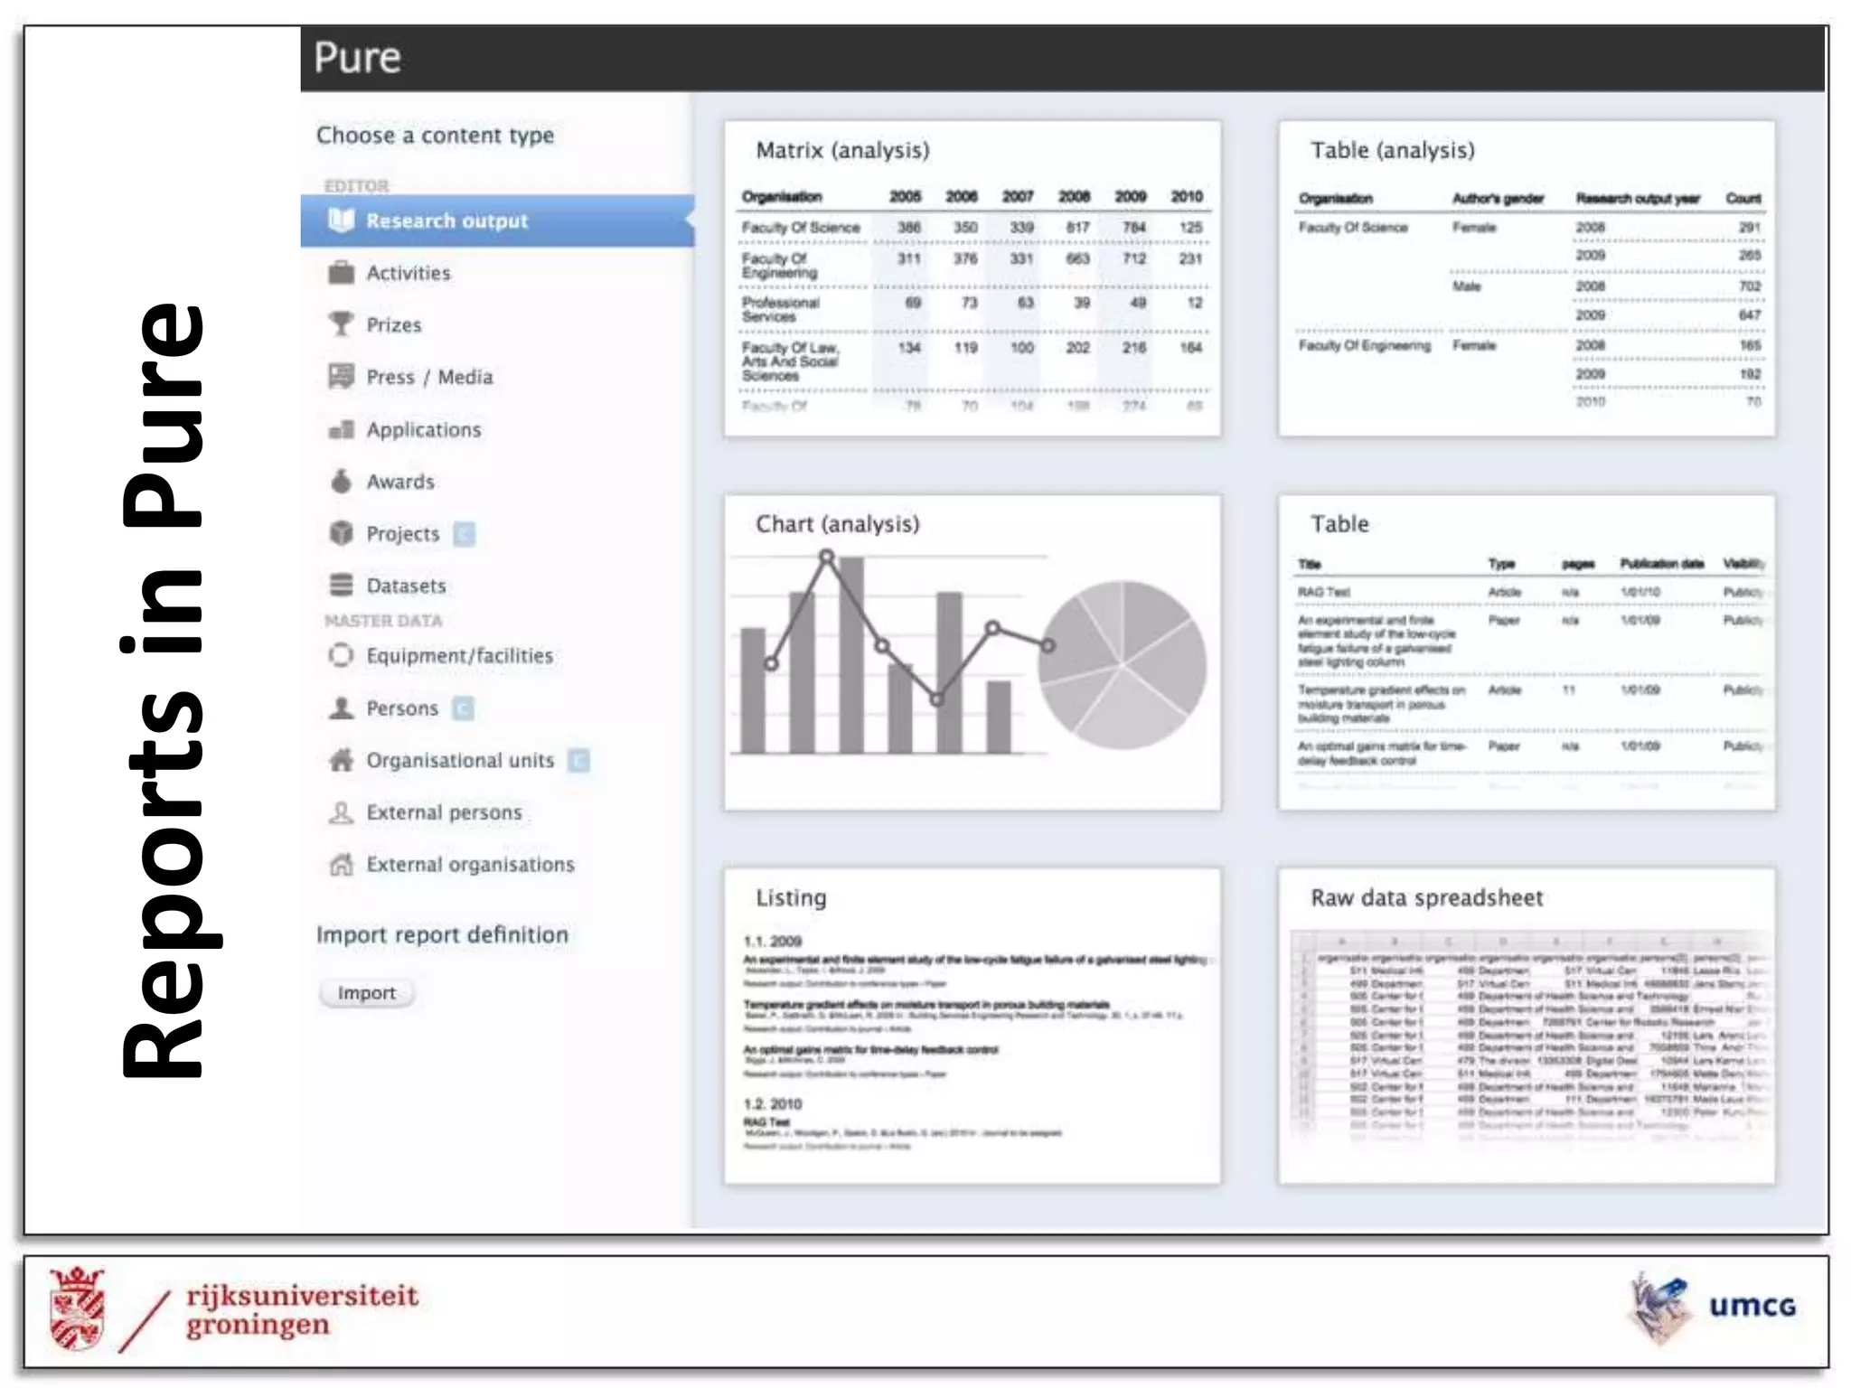Click the Organisational units house icon

[x=341, y=760]
